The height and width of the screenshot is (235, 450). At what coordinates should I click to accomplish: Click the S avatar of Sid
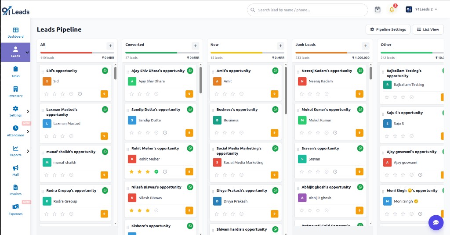[x=47, y=81]
